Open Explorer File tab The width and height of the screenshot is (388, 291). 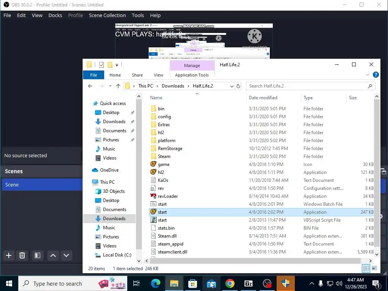94,75
